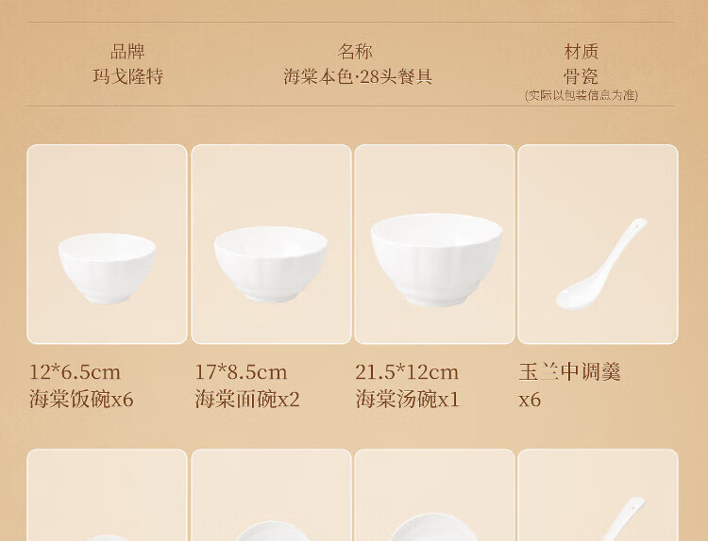Image resolution: width=708 pixels, height=541 pixels.
Task: Click the 21.5*12cm dimension text
Action: pyautogui.click(x=407, y=372)
